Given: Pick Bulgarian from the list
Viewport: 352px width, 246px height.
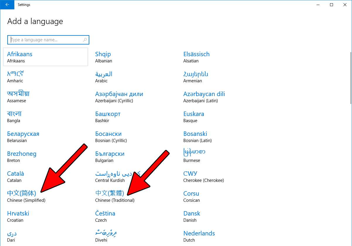Looking at the screenshot, I should click(x=110, y=157).
